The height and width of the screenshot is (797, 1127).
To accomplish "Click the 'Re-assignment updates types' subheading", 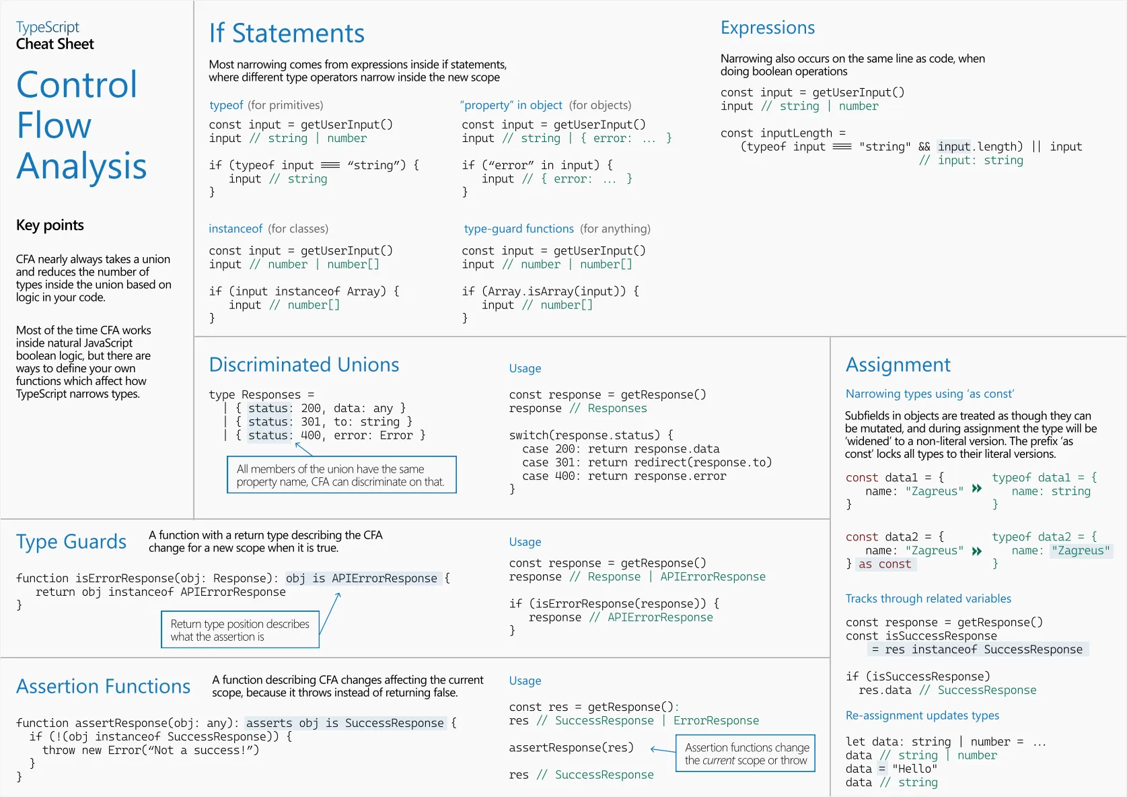I will click(x=922, y=716).
